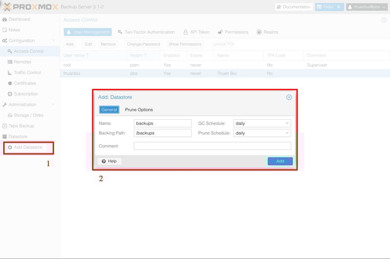Close the Add: Datastore dialog
Image resolution: width=390 pixels, height=259 pixels.
pos(289,97)
